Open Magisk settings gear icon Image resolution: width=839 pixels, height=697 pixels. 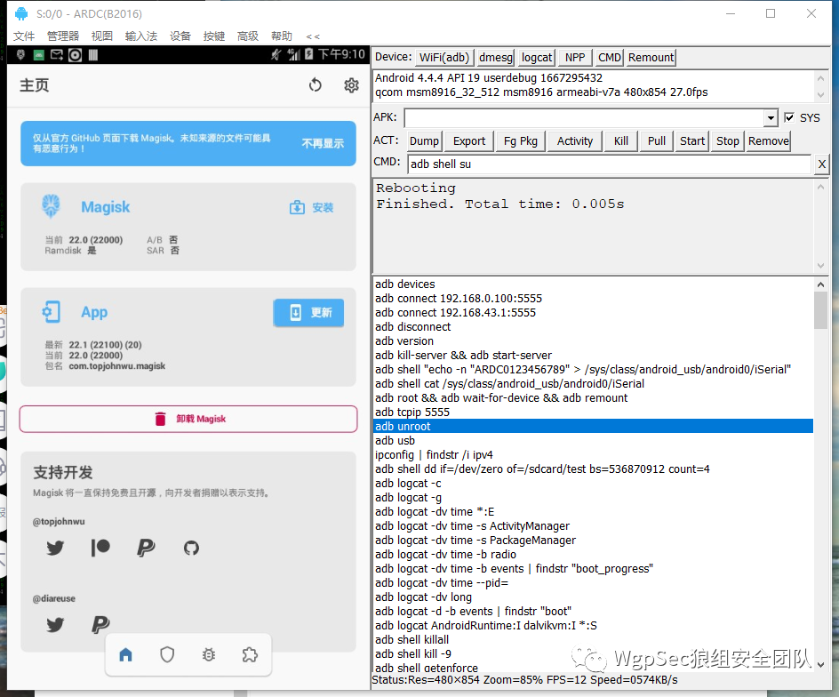click(x=351, y=85)
